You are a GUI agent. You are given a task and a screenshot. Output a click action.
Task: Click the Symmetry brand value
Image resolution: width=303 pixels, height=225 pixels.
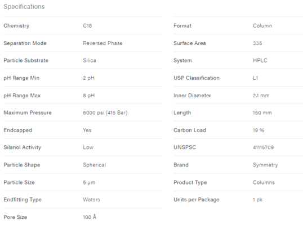[265, 165]
